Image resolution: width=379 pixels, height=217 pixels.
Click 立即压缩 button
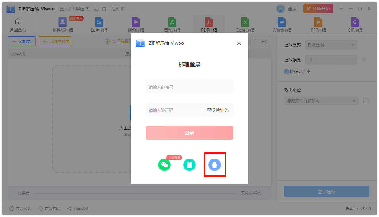click(327, 191)
